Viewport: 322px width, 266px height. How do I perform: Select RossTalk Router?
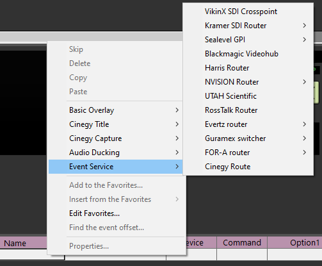tap(248, 110)
